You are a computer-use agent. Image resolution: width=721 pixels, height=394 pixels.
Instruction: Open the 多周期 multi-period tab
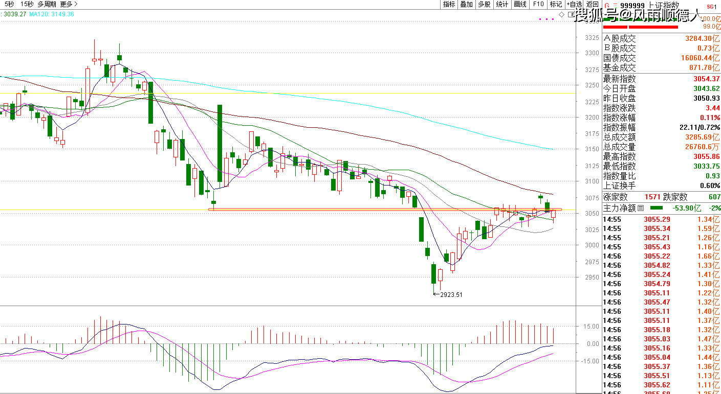pos(47,4)
